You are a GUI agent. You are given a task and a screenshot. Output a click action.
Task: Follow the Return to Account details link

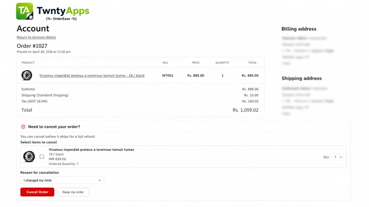(36, 37)
